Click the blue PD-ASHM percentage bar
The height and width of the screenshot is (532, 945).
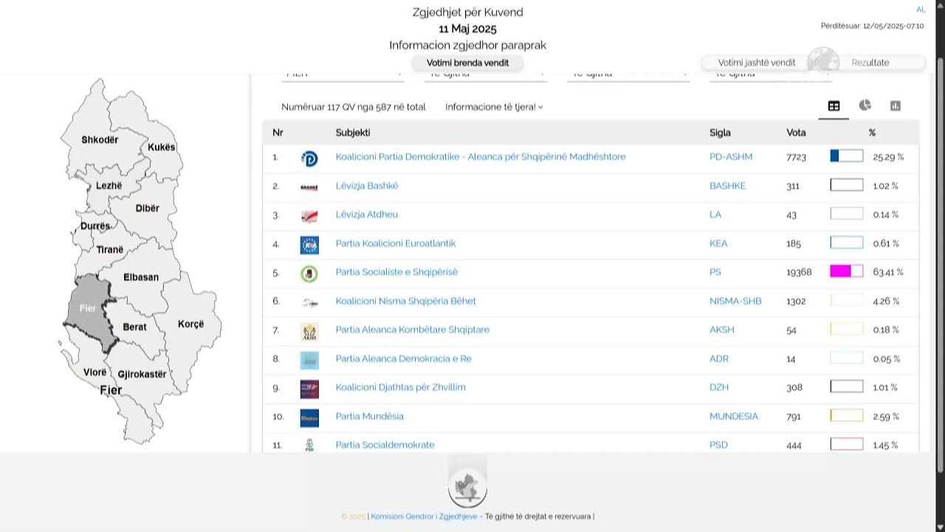[x=847, y=156]
